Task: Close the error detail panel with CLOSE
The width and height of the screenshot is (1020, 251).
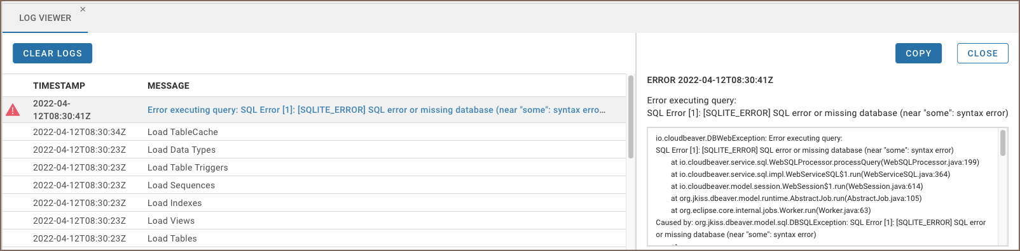Action: 982,53
